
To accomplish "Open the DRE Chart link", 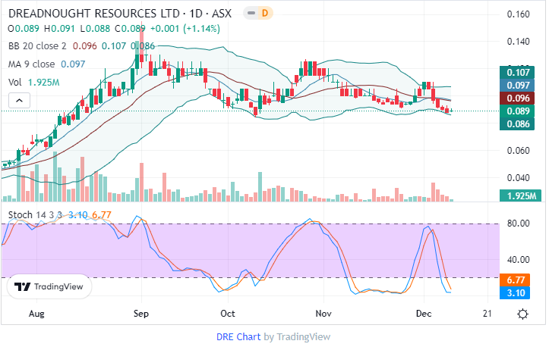I will pyautogui.click(x=238, y=336).
